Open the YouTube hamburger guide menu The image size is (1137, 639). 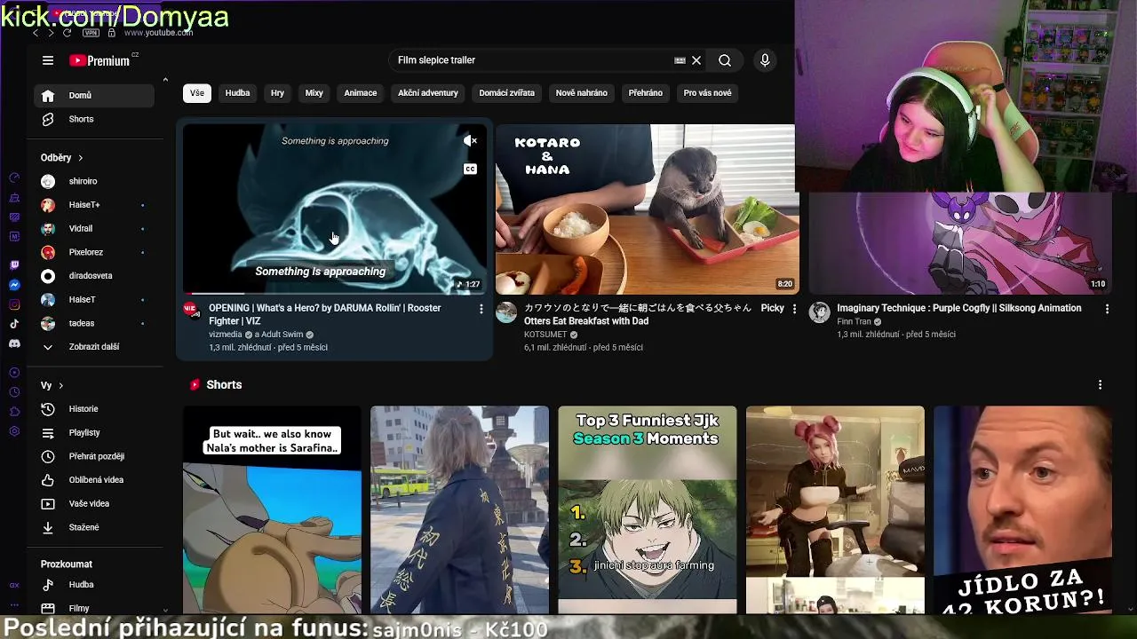pos(48,60)
